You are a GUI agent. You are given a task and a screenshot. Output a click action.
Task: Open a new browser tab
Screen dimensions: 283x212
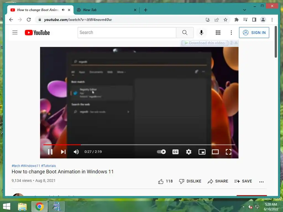pos(146,10)
